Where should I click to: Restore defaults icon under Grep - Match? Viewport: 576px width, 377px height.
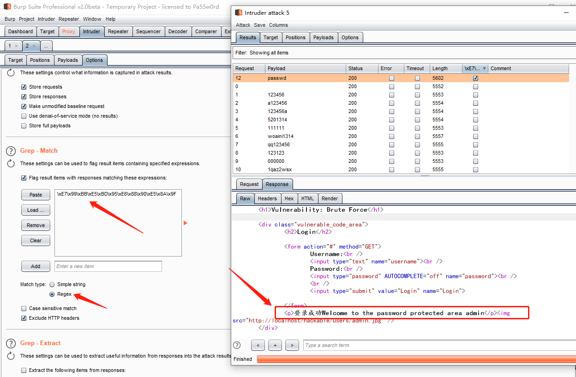pos(11,163)
